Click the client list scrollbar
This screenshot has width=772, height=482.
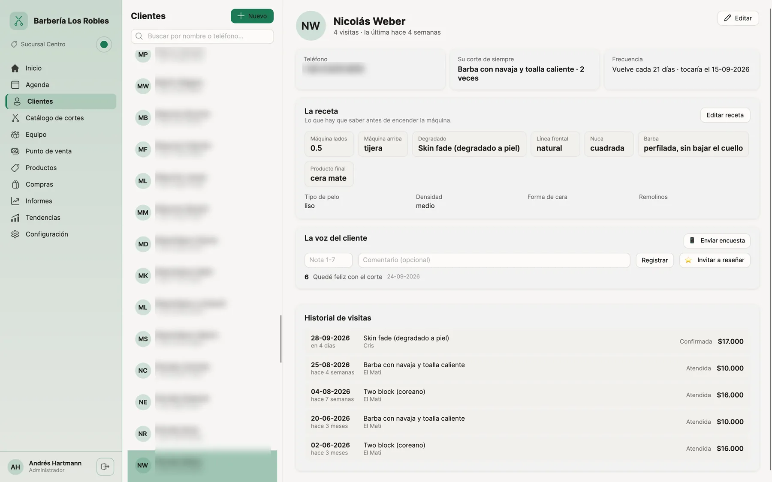pos(281,339)
